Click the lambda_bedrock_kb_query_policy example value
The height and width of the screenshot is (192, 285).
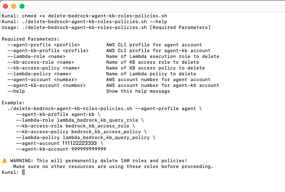(109, 137)
